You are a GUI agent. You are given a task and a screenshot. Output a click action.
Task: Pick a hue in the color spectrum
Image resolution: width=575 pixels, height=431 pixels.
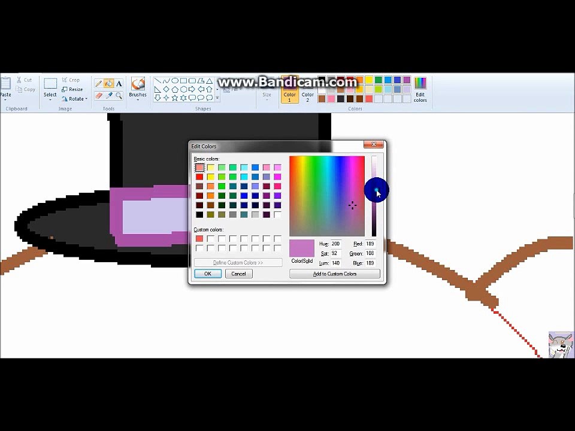click(327, 196)
